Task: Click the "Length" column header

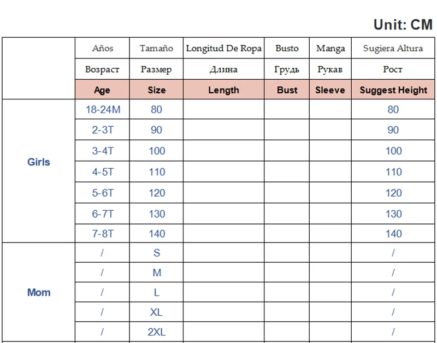Action: tap(223, 90)
